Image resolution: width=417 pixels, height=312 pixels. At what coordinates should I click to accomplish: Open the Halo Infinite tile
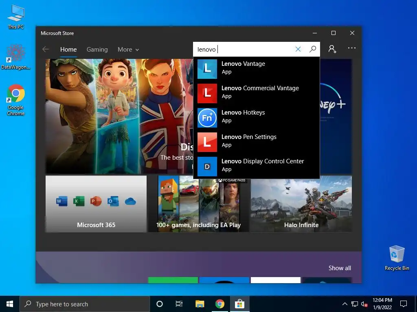pyautogui.click(x=301, y=204)
